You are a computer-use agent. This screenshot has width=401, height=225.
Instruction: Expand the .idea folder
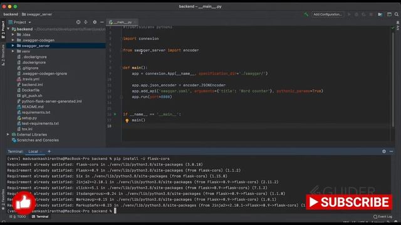click(x=13, y=34)
